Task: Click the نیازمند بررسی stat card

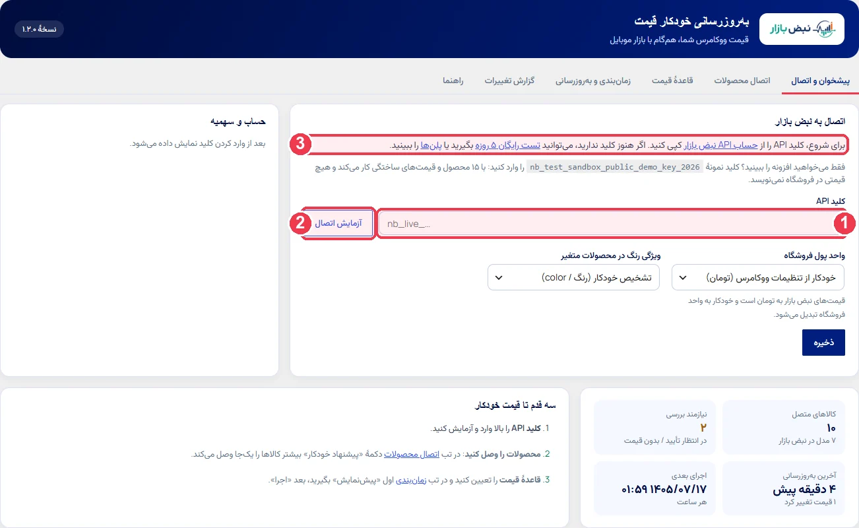Action: pos(655,426)
